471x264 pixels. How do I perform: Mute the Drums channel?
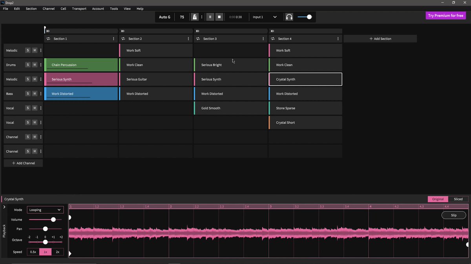[x=35, y=65]
